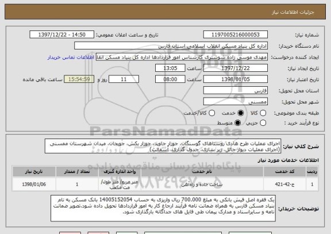The width and height of the screenshot is (331, 234).
Task: Click the نوع فرآیند خرید label
Action: pos(302,123)
